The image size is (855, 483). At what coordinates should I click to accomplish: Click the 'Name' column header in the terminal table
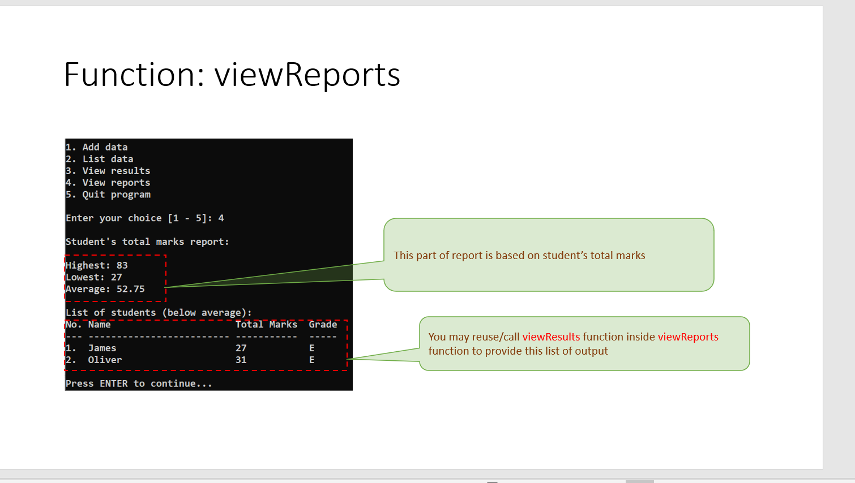[x=100, y=325]
